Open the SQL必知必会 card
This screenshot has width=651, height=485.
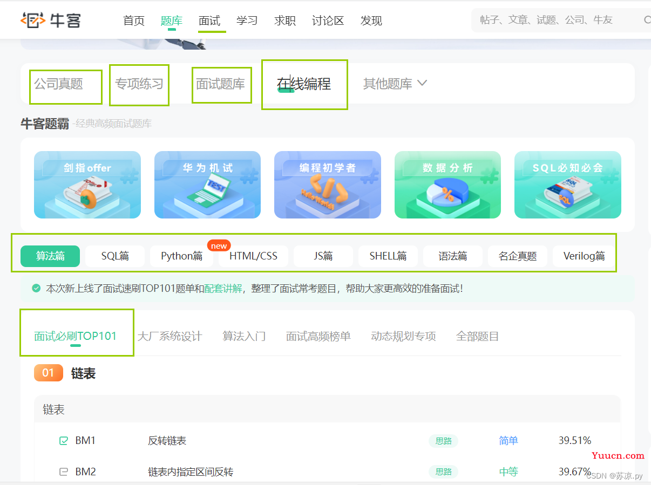click(568, 185)
